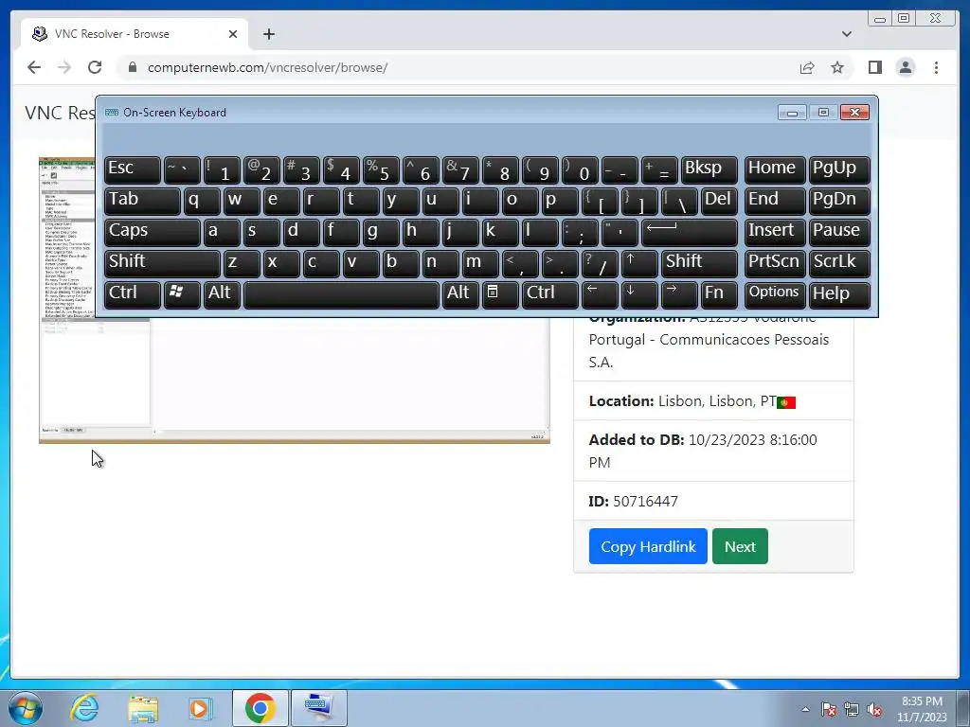This screenshot has width=970, height=727.
Task: Click the address bar URL
Action: [x=267, y=67]
